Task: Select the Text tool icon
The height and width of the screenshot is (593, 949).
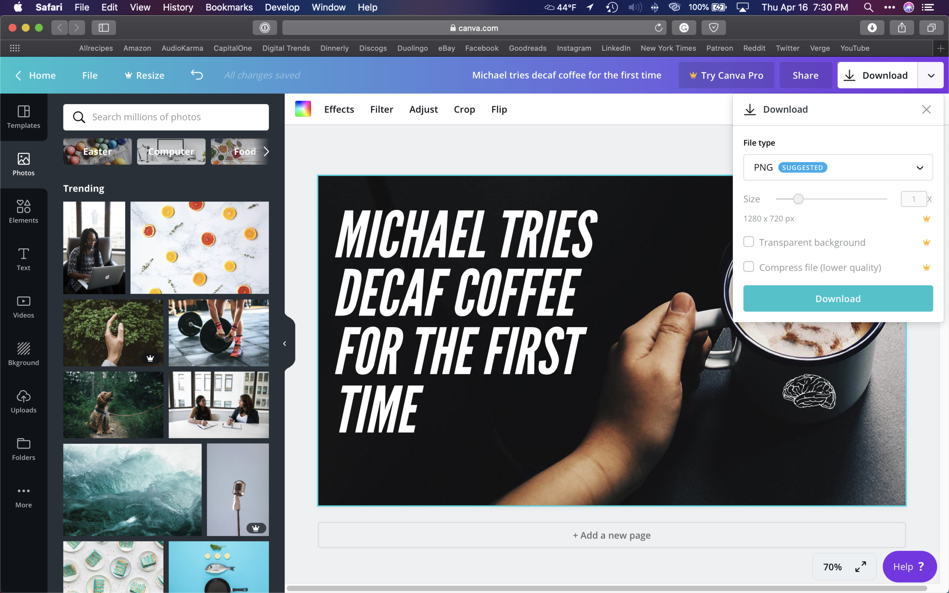Action: [23, 259]
